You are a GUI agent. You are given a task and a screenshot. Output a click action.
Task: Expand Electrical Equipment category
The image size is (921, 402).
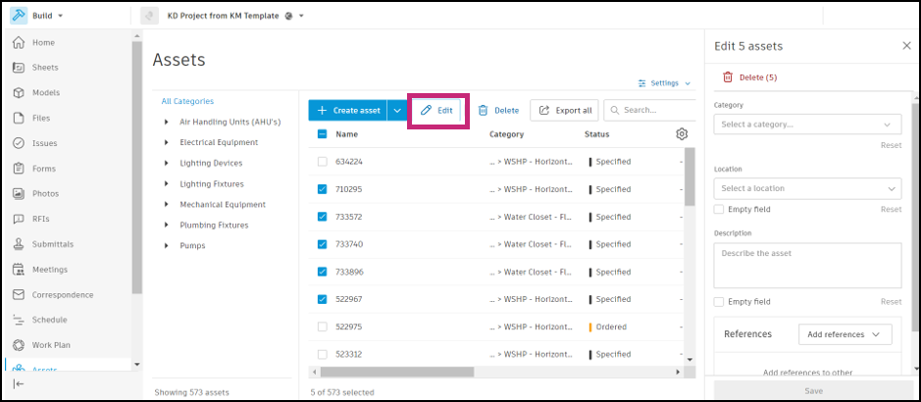167,142
